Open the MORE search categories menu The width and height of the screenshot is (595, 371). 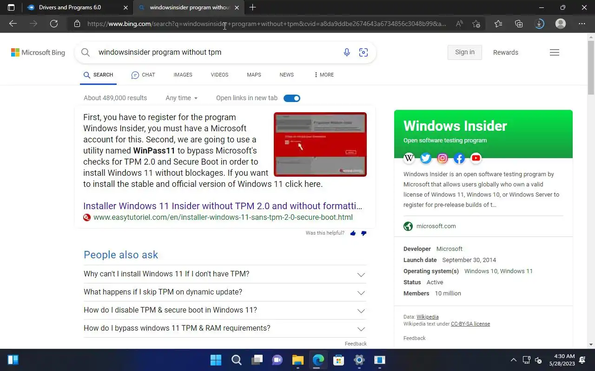[324, 75]
